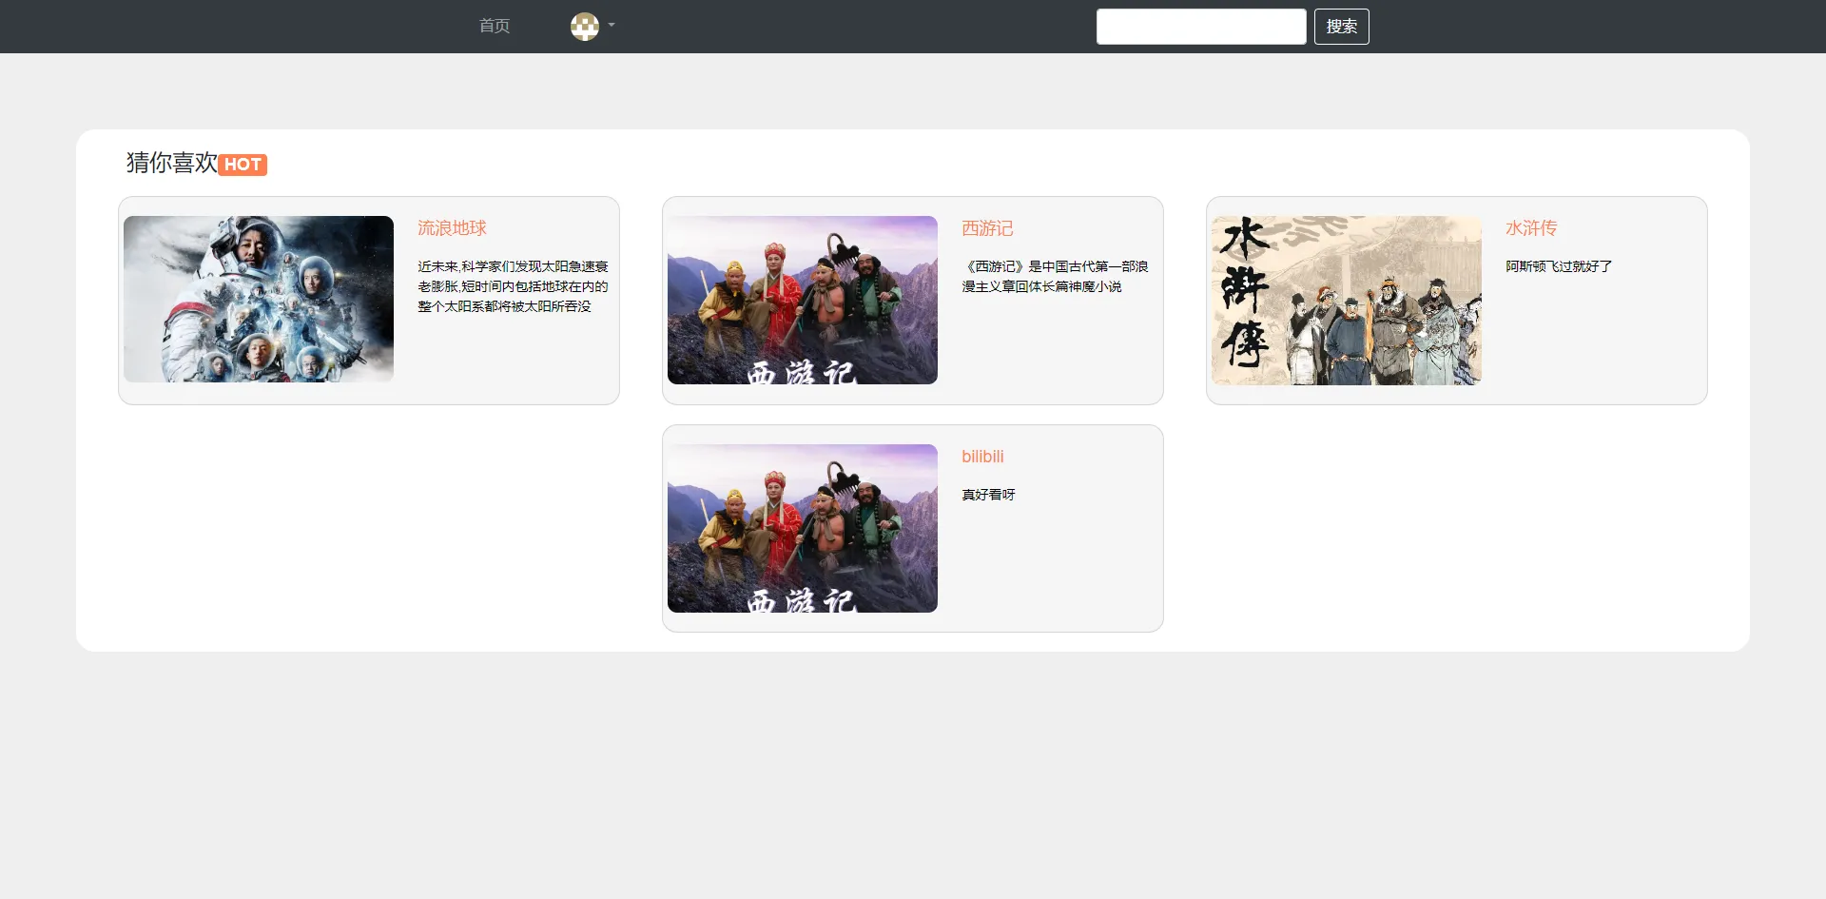
Task: Open the 流浪地球 poster thumbnail
Action: pyautogui.click(x=259, y=300)
